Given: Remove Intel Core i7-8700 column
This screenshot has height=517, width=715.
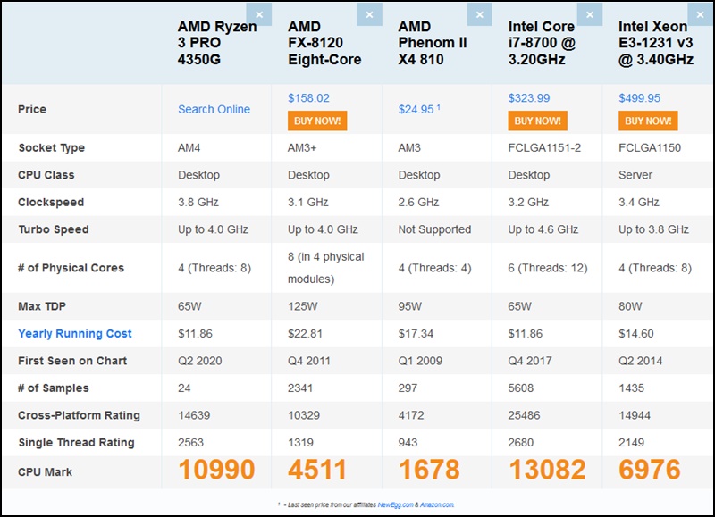Looking at the screenshot, I should (590, 14).
